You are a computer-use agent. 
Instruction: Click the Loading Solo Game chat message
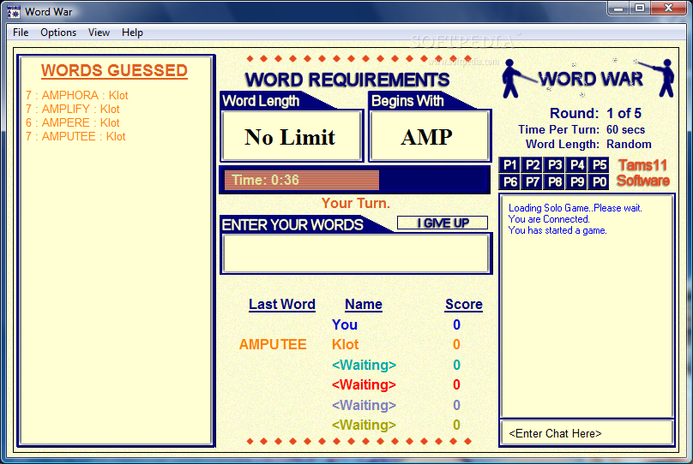coord(575,208)
